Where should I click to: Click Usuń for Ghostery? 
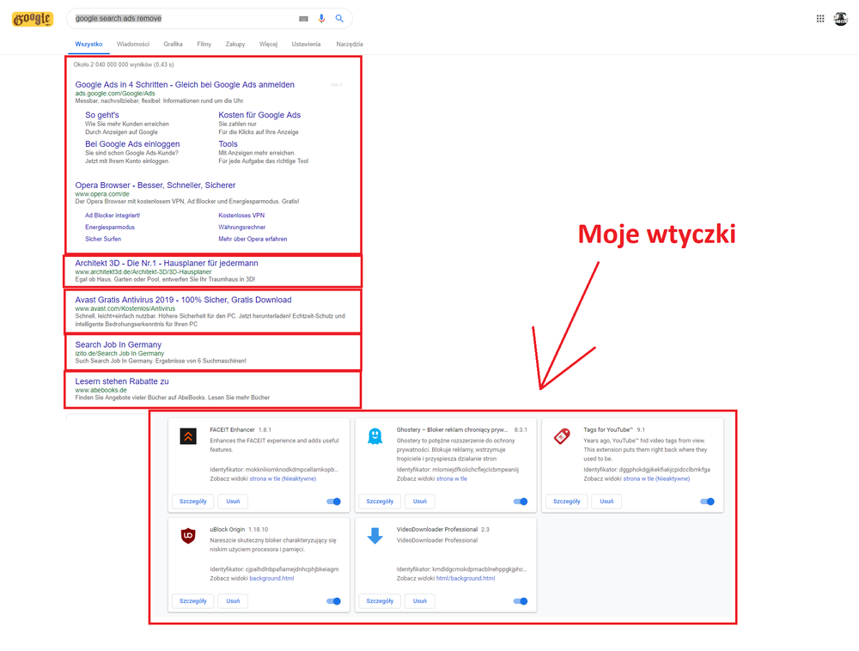pos(420,502)
